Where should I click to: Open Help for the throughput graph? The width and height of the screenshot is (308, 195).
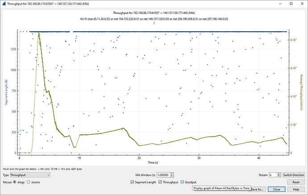[295, 189]
